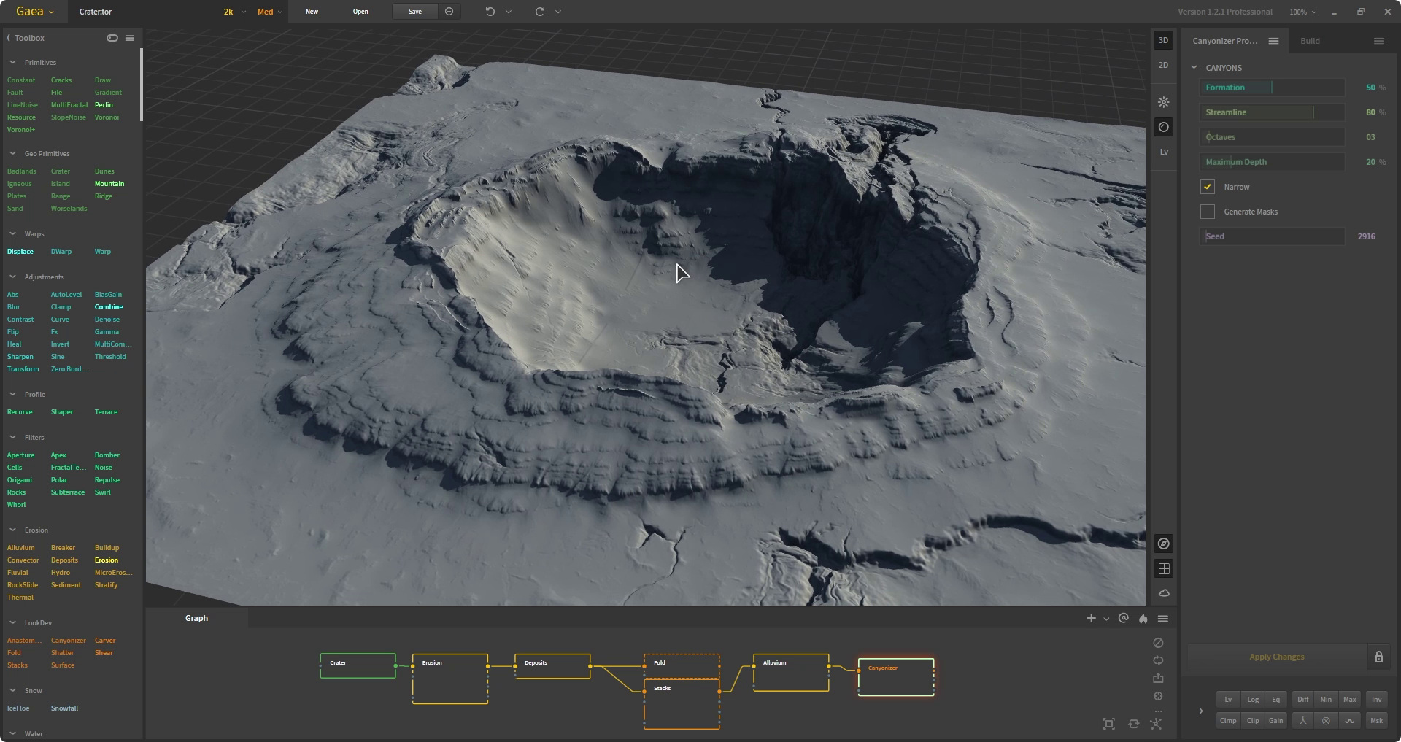Click the undo arrow icon
Image resolution: width=1401 pixels, height=742 pixels.
[490, 12]
